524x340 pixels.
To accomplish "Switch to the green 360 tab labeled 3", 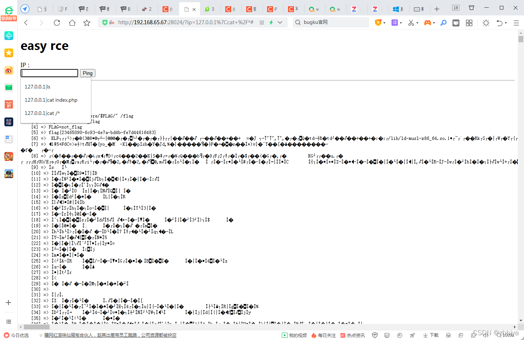I will 210,9.
